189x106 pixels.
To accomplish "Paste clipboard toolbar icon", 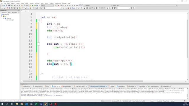I will click(22, 6).
